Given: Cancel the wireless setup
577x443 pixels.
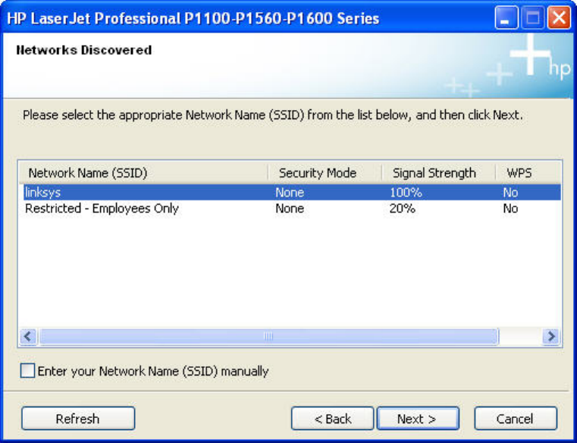Looking at the screenshot, I should tap(515, 418).
